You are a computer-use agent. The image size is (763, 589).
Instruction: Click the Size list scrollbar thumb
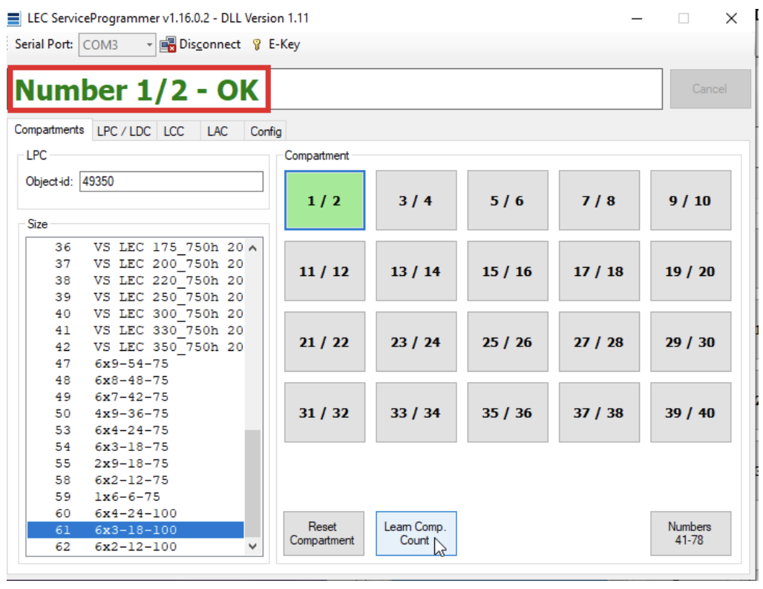click(x=252, y=483)
